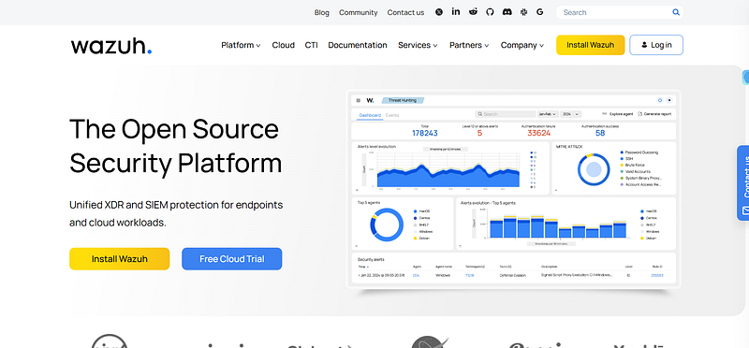The height and width of the screenshot is (348, 749).
Task: Go to the Wazuh logo home link
Action: click(111, 46)
